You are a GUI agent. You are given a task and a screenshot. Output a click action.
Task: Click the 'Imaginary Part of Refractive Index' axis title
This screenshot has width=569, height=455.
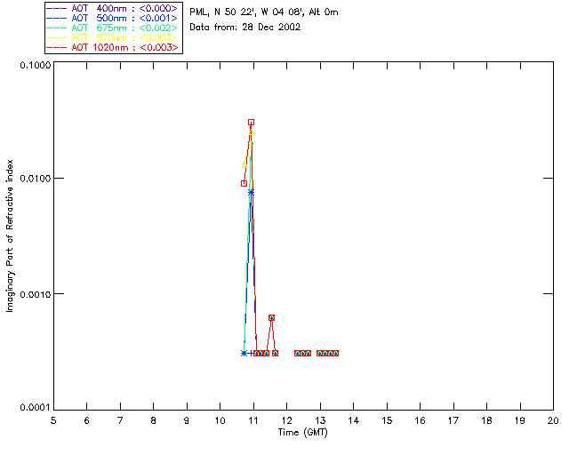[x=10, y=235]
